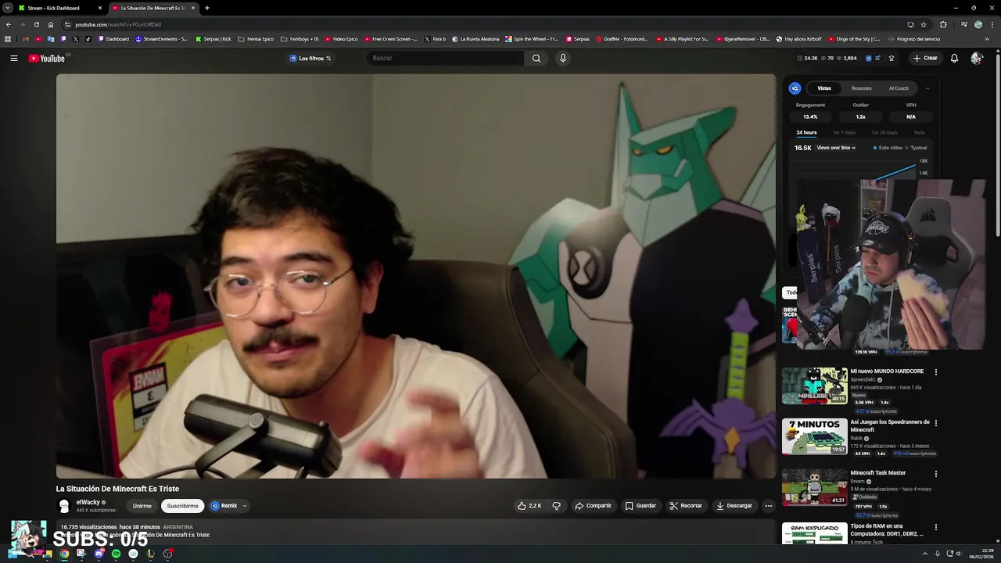
Task: Open the Hentai Epico bookmark folder
Action: 256,38
